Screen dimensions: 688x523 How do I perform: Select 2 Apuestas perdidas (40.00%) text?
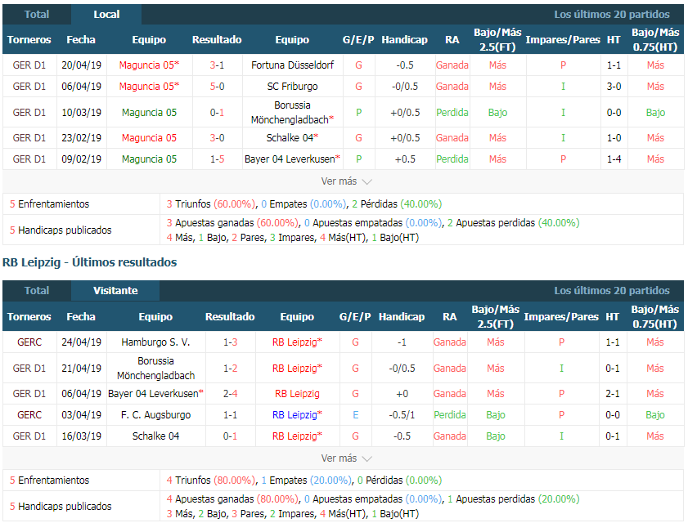pyautogui.click(x=514, y=223)
